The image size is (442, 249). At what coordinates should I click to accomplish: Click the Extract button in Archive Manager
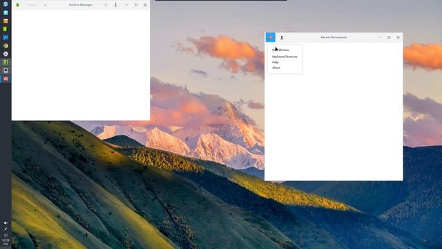(x=32, y=5)
